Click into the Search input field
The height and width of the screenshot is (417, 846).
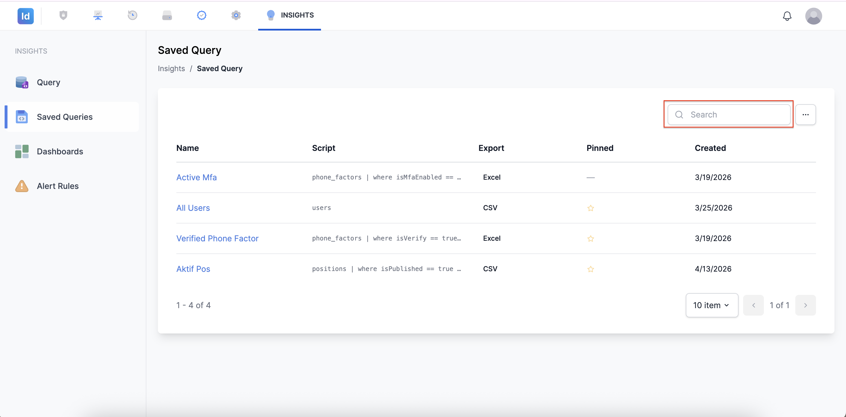pos(729,115)
